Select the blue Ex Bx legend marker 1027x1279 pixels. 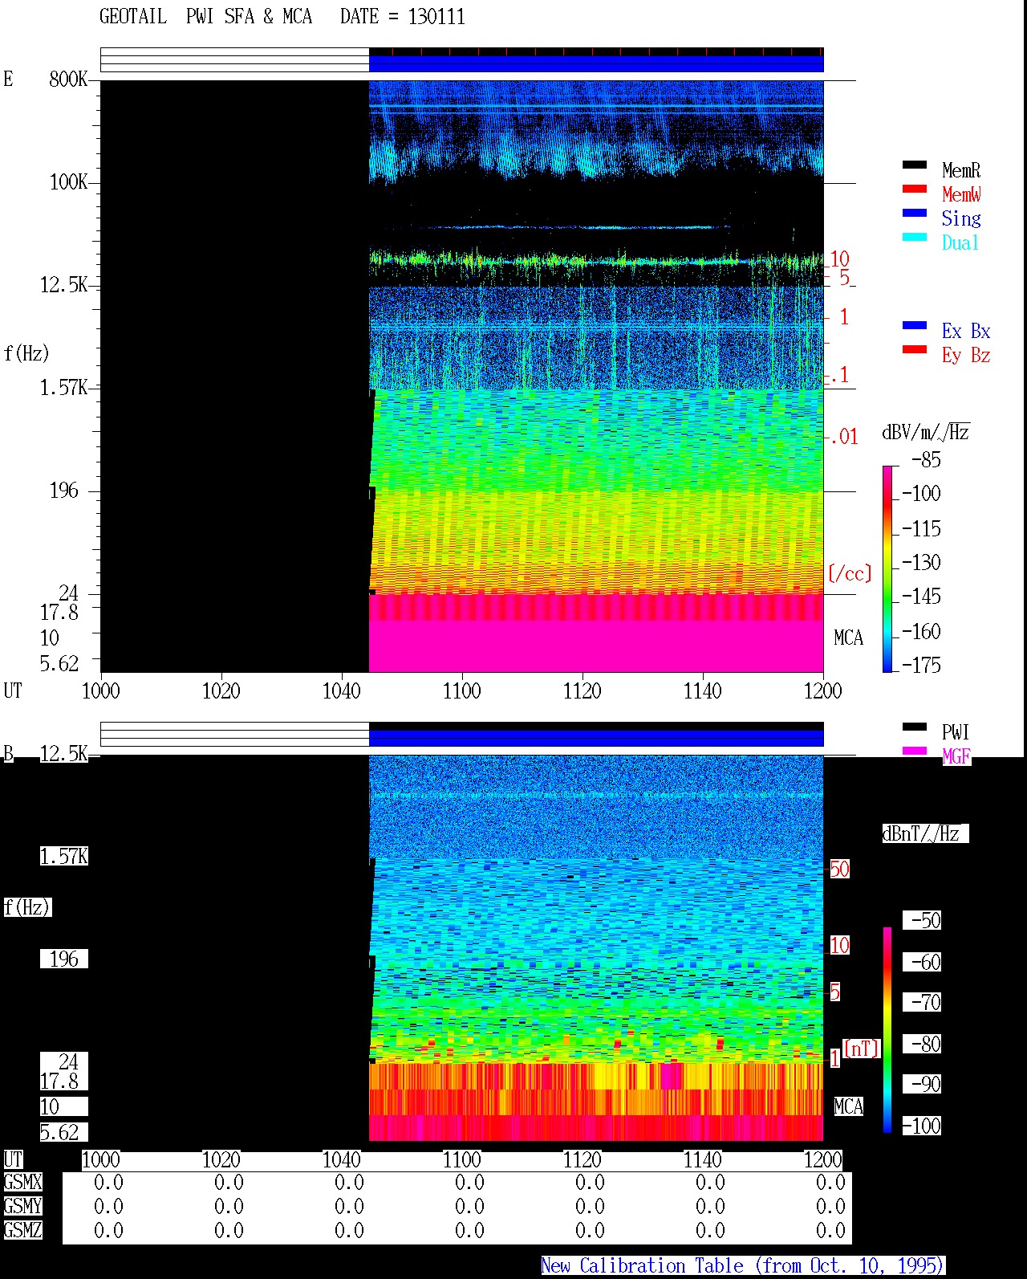click(915, 326)
